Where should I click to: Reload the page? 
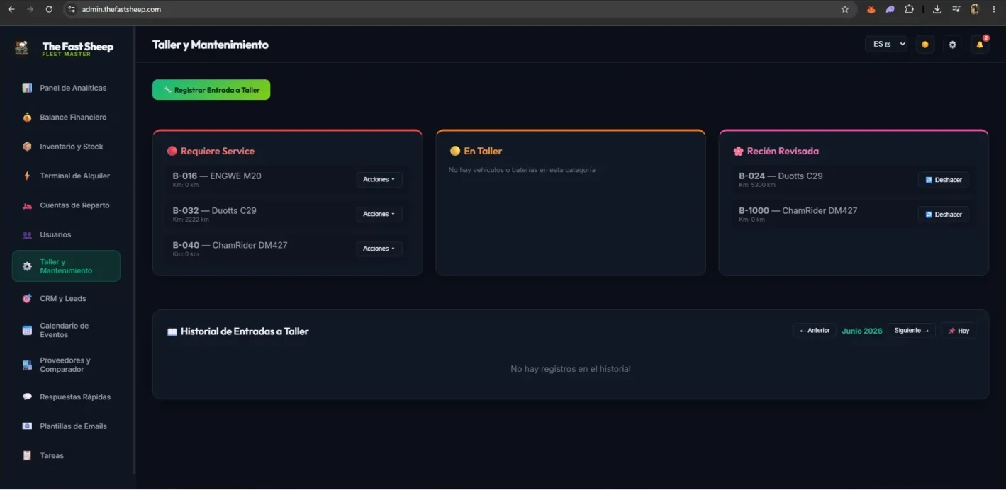tap(49, 9)
